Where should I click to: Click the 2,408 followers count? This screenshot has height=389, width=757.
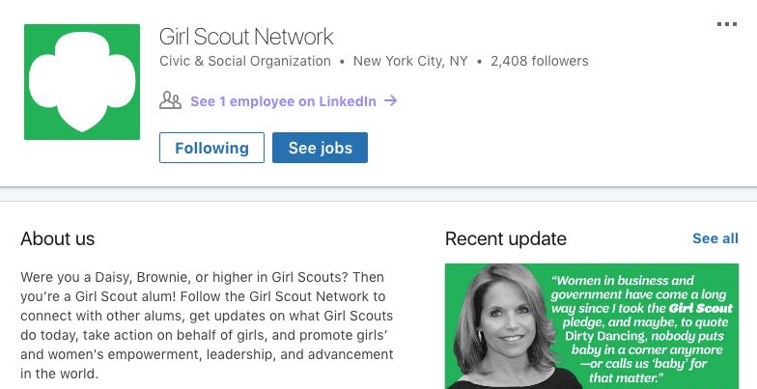point(539,61)
